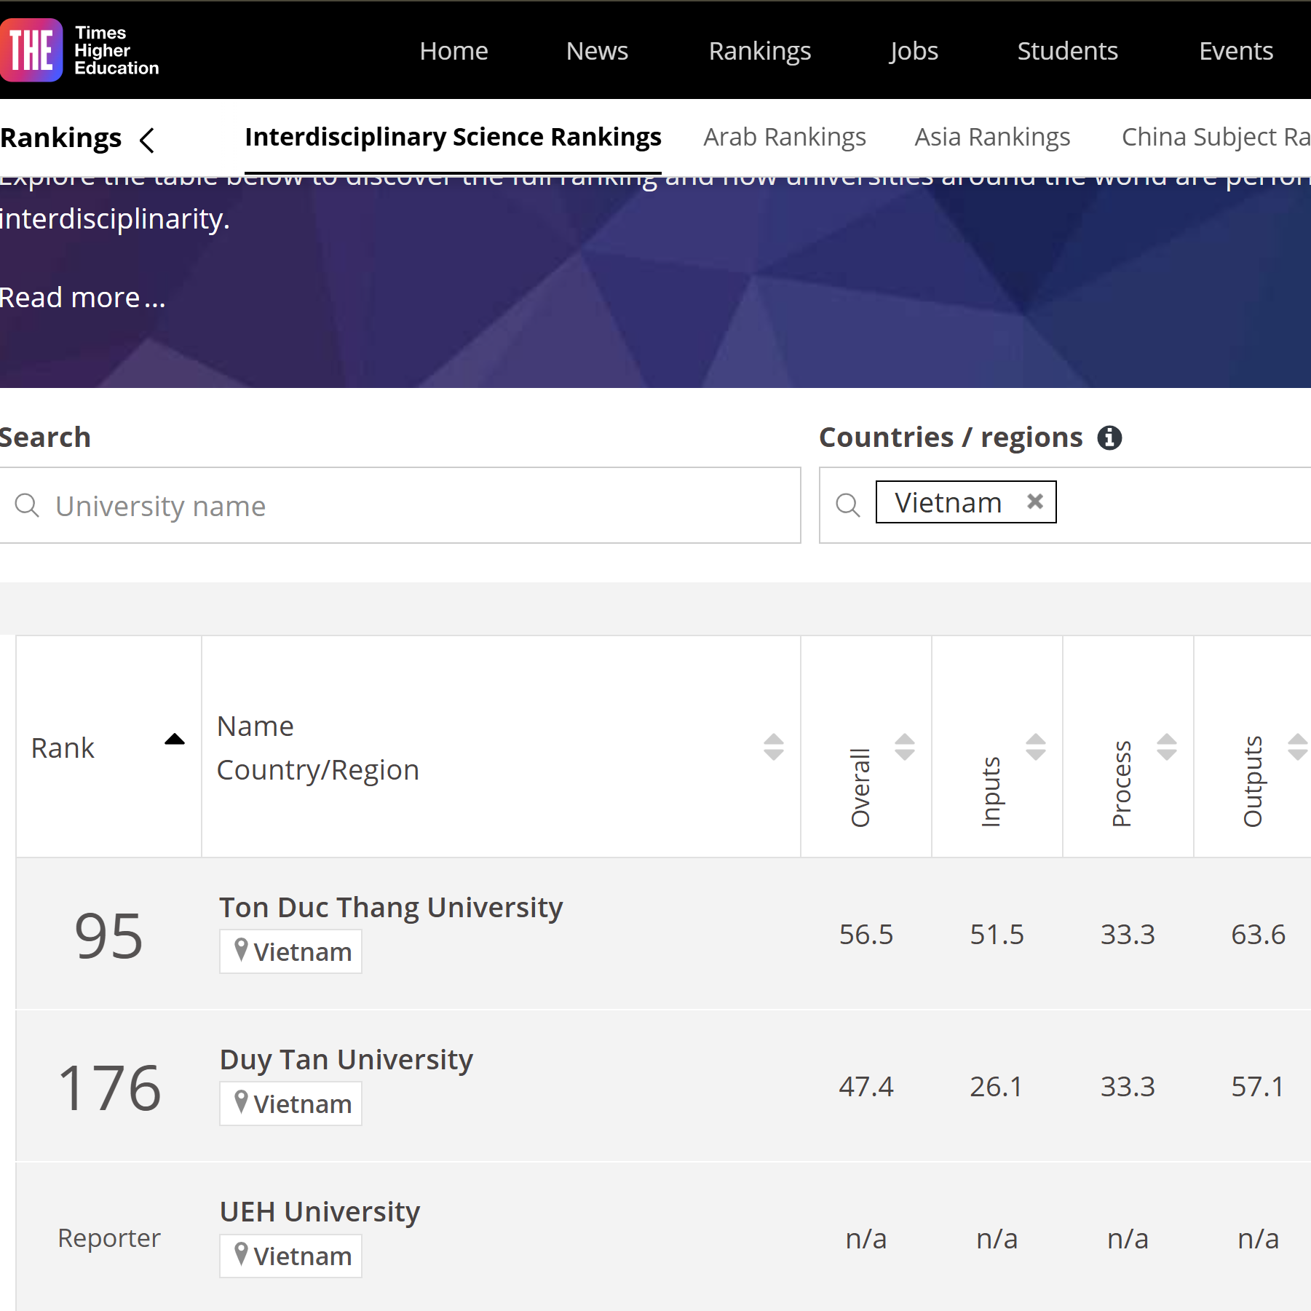Sort table by Rank column arrow
The height and width of the screenshot is (1311, 1311).
click(x=175, y=740)
